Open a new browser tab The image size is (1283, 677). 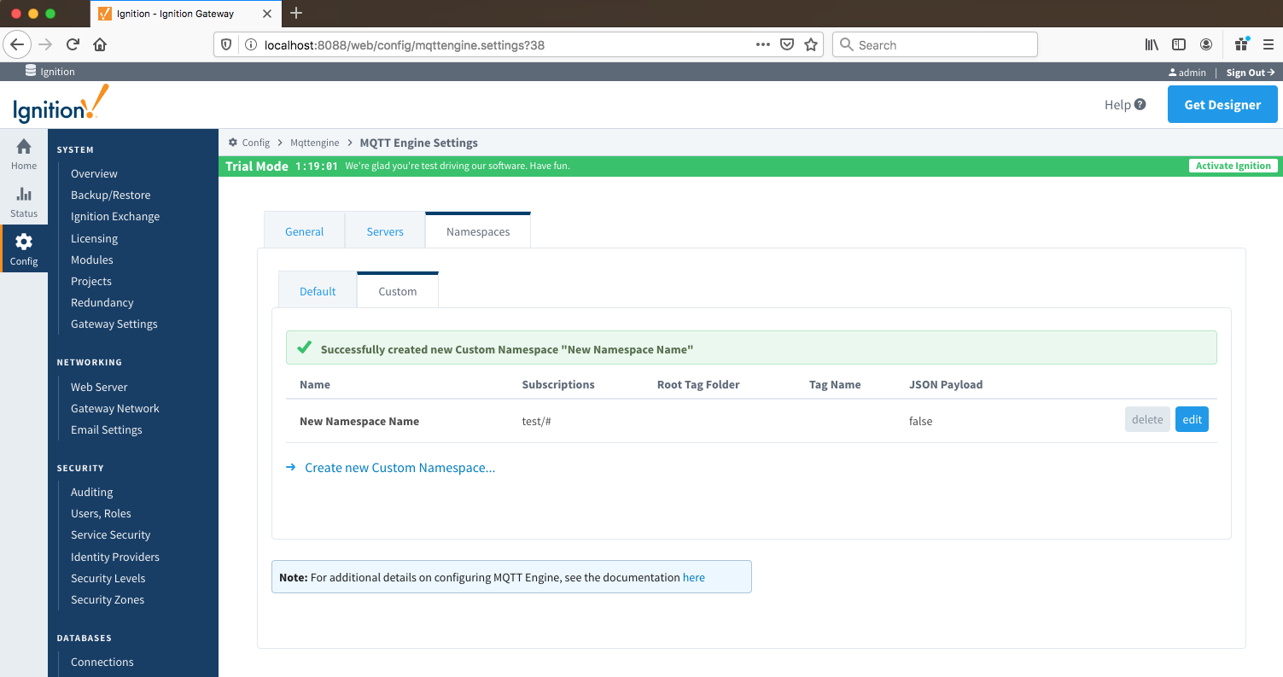[296, 13]
